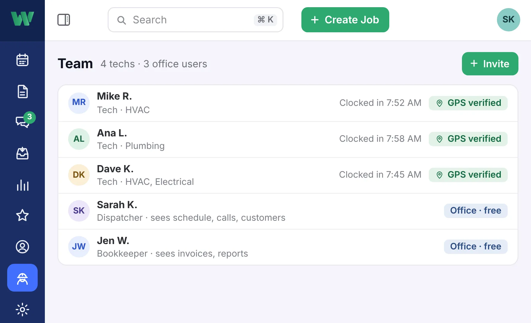
Task: Click the DK avatar for Dave K.
Action: 79,175
